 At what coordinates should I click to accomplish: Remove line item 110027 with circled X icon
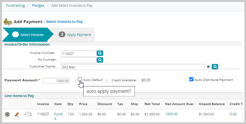[7, 114]
